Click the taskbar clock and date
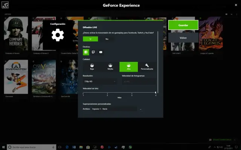The image size is (241, 150). pyautogui.click(x=228, y=147)
